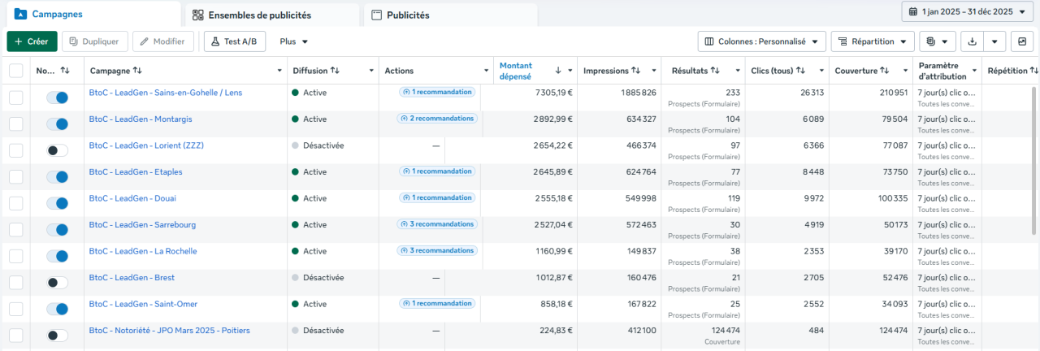Image resolution: width=1040 pixels, height=351 pixels.
Task: Open the reports icon dropdown
Action: (x=937, y=41)
